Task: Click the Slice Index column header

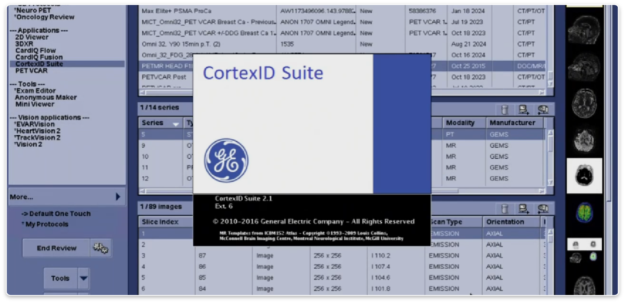Action: [x=160, y=222]
